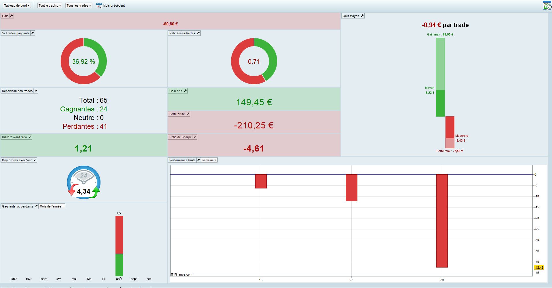Viewport: 552px width, 288px height.
Task: Click the % Trades gagnants panel title
Action: (x=16, y=33)
